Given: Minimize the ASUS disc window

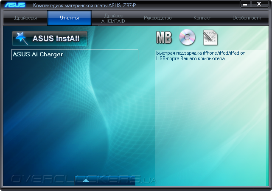Looking at the screenshot, I should [245, 4].
